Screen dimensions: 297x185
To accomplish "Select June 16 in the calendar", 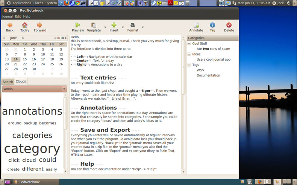I will (34, 59).
